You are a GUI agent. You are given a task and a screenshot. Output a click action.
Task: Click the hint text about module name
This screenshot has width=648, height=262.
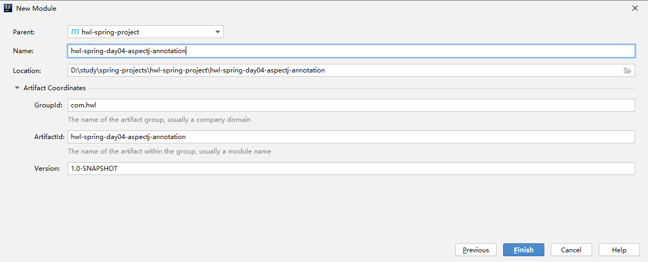[x=169, y=151]
